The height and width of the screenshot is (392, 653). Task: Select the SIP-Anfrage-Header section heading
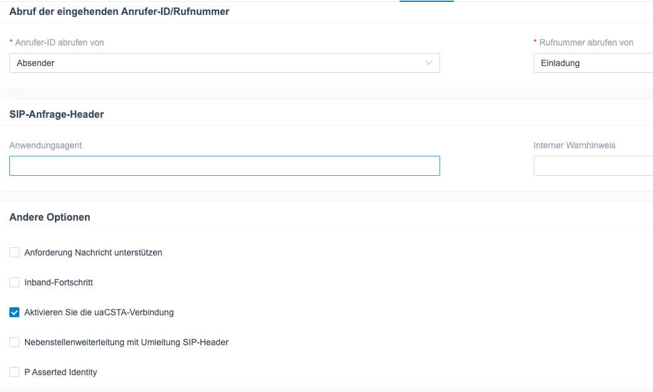point(56,114)
